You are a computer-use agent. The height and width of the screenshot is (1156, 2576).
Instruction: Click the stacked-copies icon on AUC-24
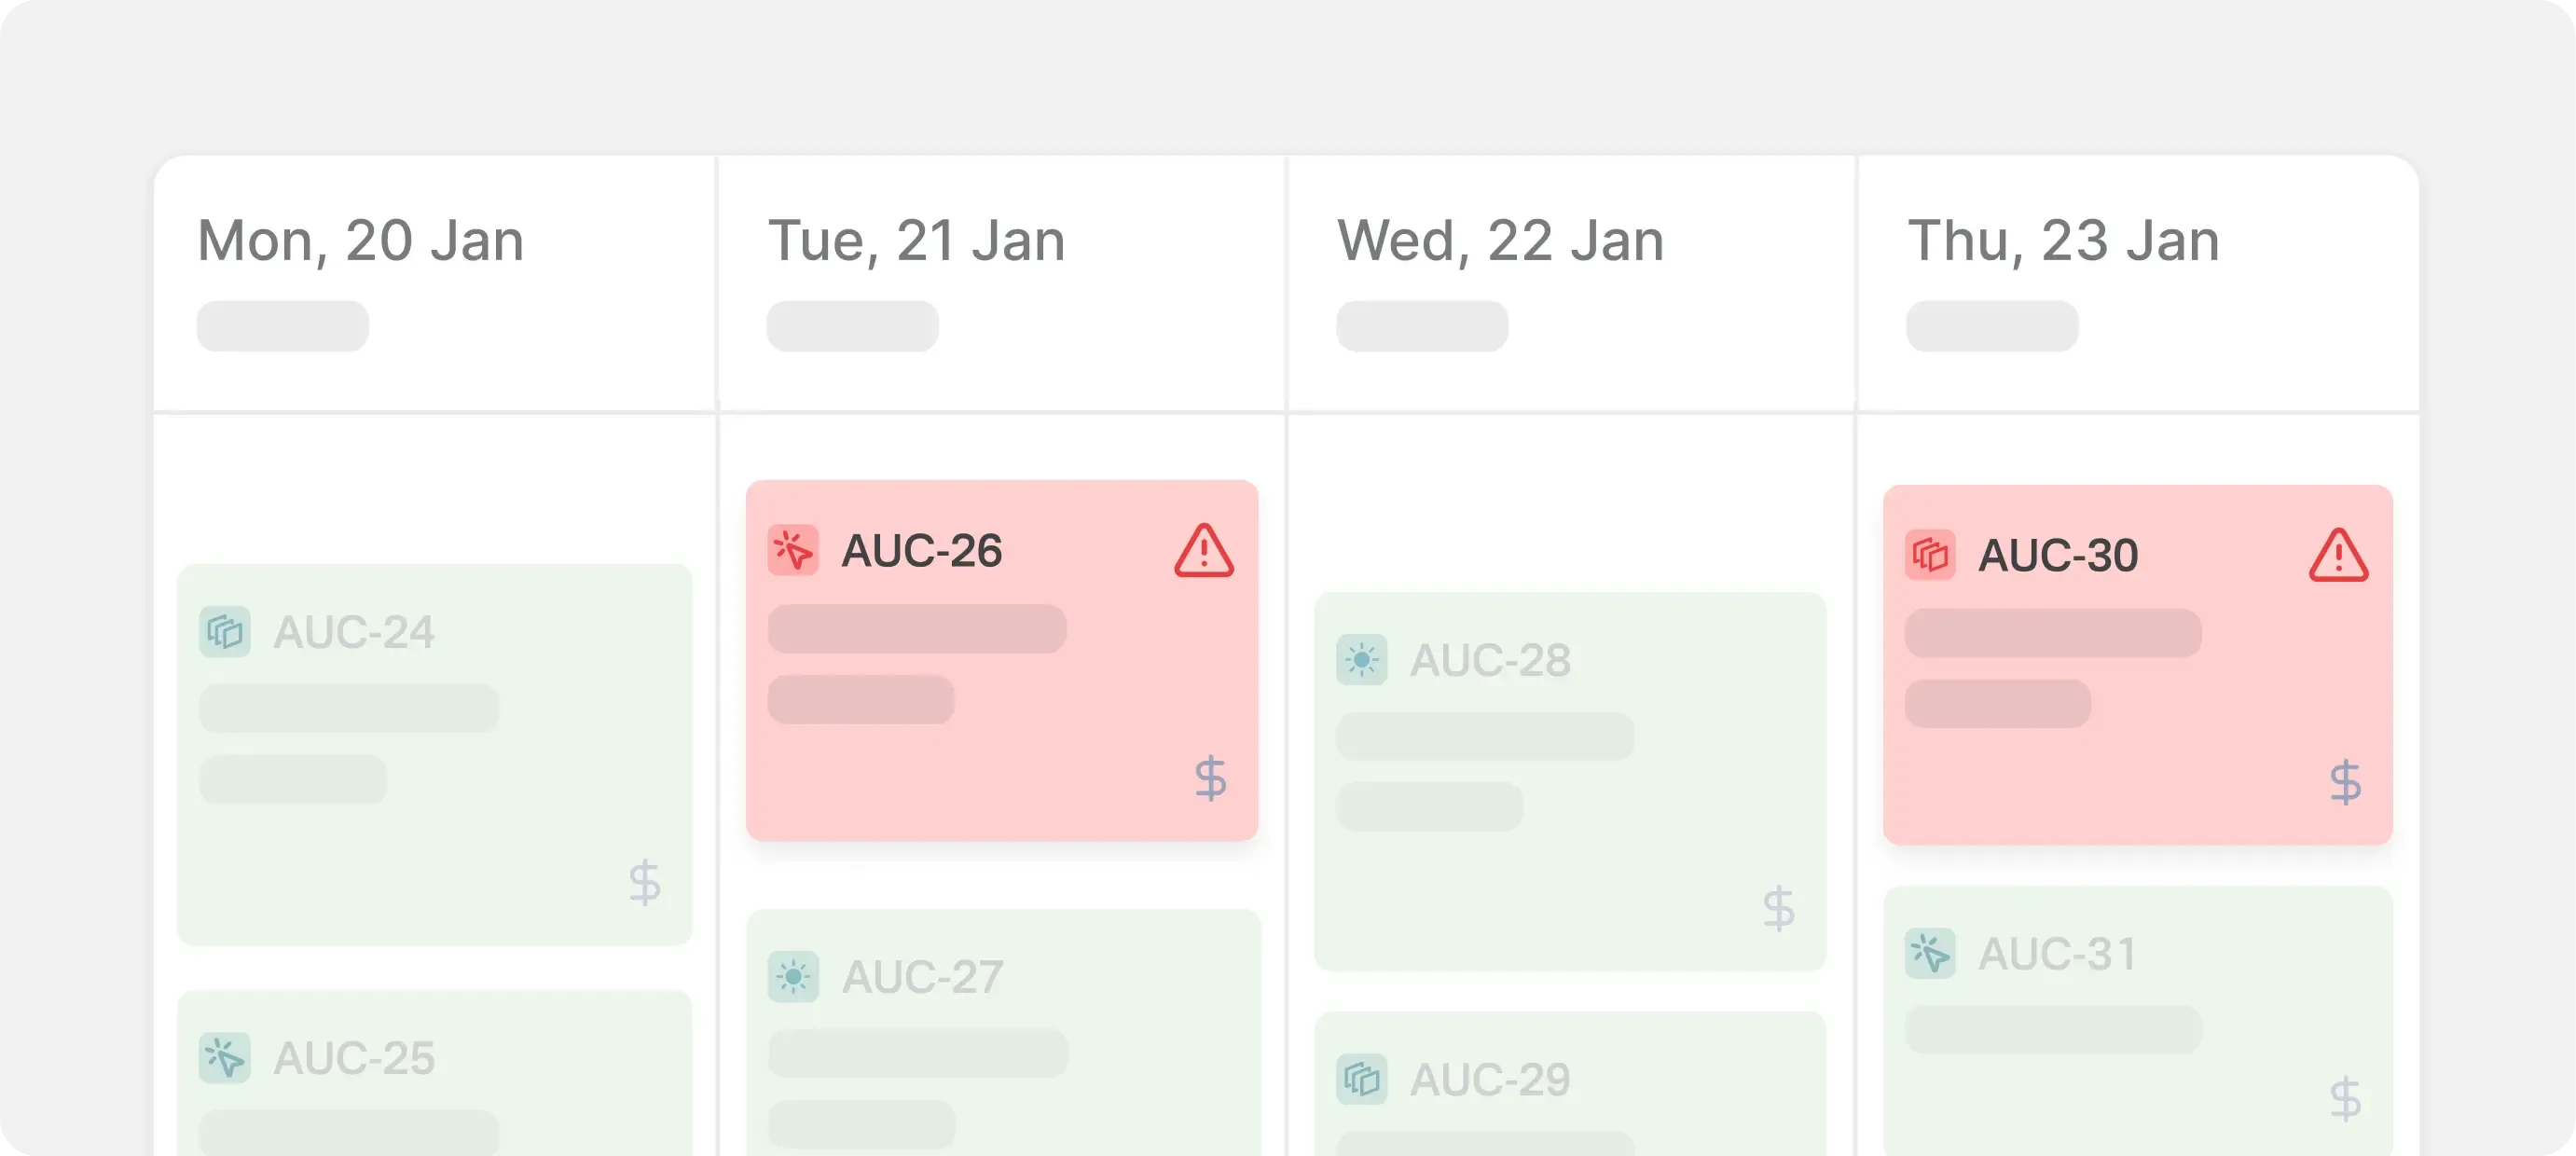pyautogui.click(x=225, y=632)
